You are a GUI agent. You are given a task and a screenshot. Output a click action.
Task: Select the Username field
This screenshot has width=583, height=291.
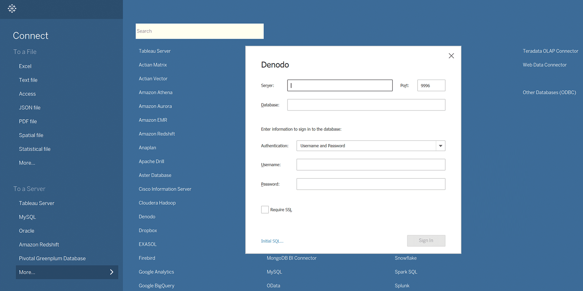(371, 165)
